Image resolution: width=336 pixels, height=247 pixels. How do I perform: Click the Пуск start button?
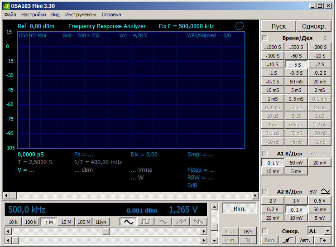point(278,26)
